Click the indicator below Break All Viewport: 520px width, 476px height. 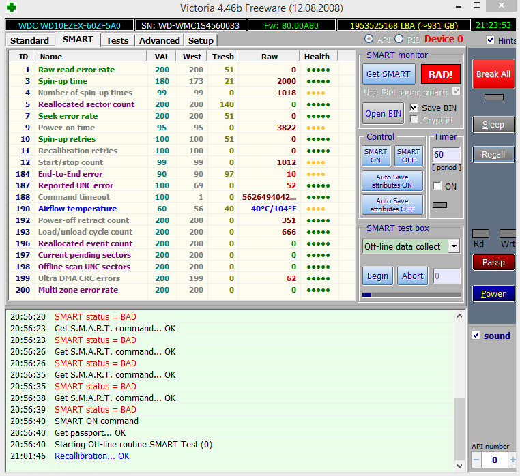pos(494,97)
